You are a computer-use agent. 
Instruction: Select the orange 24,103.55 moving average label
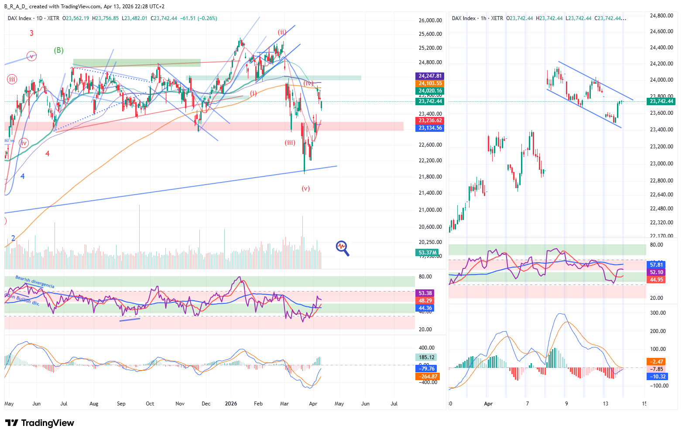coord(430,83)
